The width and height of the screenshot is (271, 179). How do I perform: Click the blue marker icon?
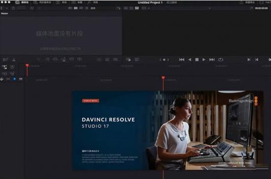[x=14, y=79]
